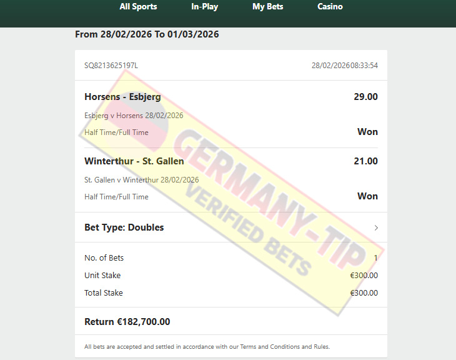Click the Winterthur - St. Gallen selection title
Image resolution: width=456 pixels, height=360 pixels.
pyautogui.click(x=134, y=161)
